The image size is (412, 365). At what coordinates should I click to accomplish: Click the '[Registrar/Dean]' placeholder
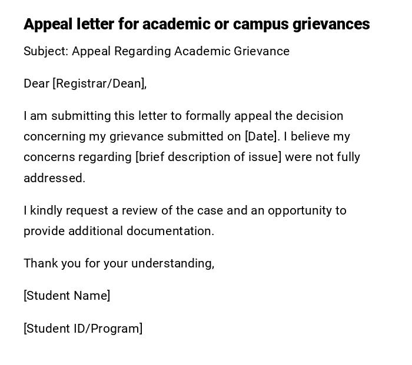(99, 83)
